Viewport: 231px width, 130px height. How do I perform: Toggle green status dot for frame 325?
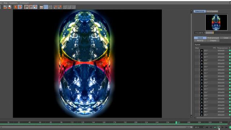pos(230,51)
